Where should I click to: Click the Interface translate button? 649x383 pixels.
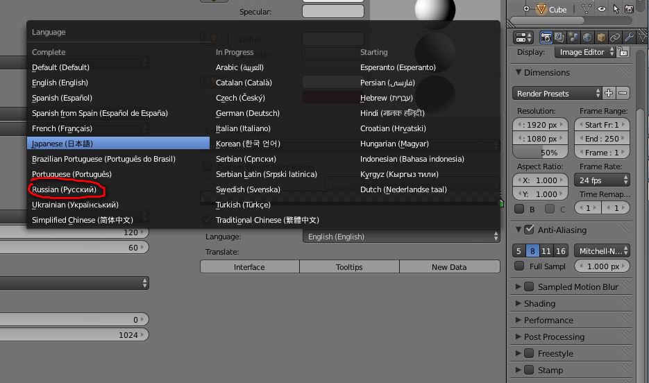[x=249, y=267]
